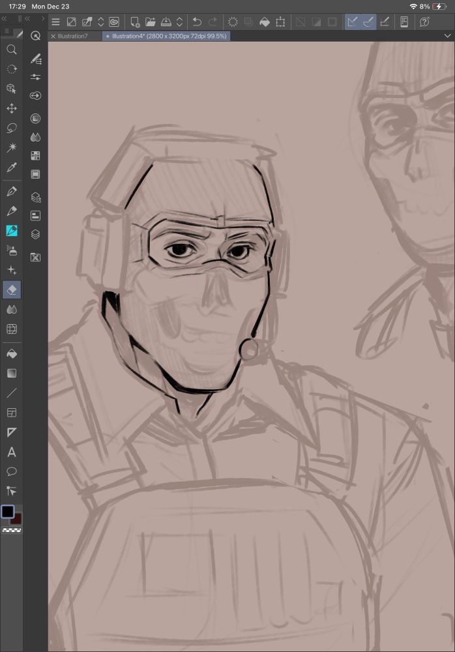Select the Zoom magnifier tool
Viewport: 455px width, 652px height.
coord(12,50)
